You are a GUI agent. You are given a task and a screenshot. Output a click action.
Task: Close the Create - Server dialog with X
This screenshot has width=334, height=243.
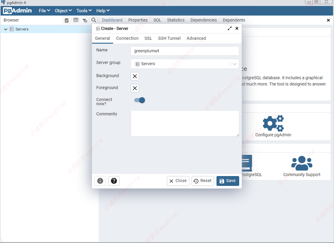[x=237, y=28]
